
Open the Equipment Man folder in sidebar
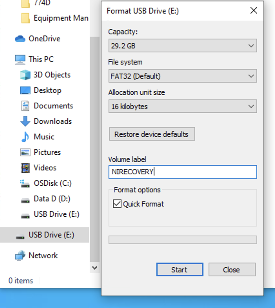pyautogui.click(x=61, y=18)
